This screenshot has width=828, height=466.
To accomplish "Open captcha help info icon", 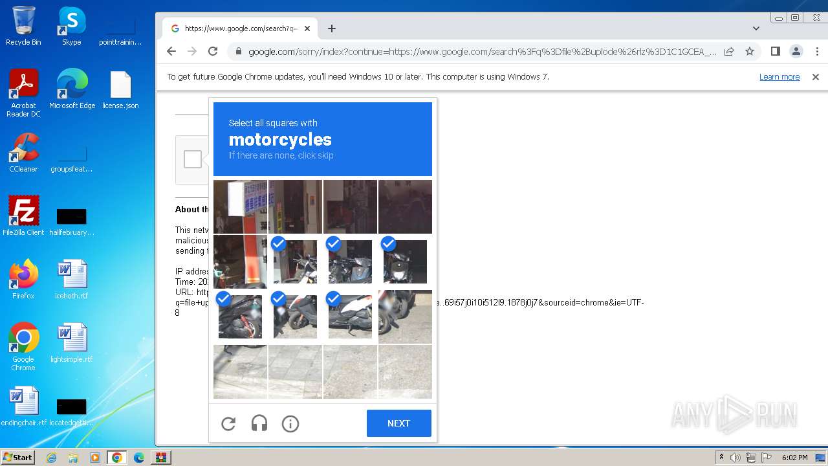I will point(290,424).
